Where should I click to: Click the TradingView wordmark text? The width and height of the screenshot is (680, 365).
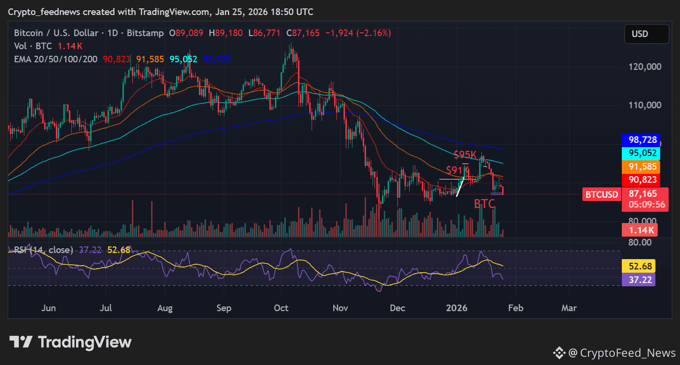tap(84, 342)
